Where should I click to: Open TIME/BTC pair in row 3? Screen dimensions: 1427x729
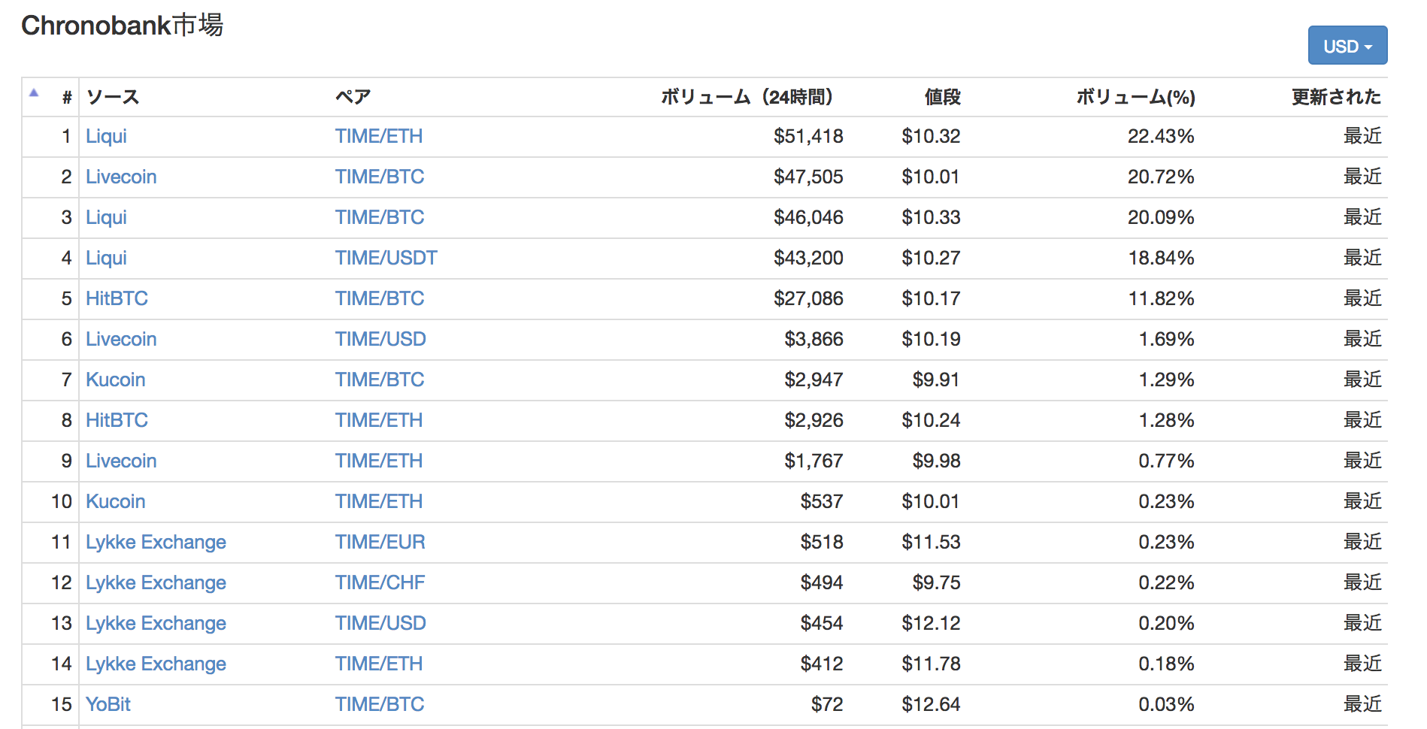point(380,217)
